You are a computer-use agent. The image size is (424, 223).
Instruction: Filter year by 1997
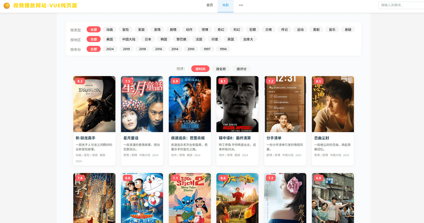click(207, 49)
